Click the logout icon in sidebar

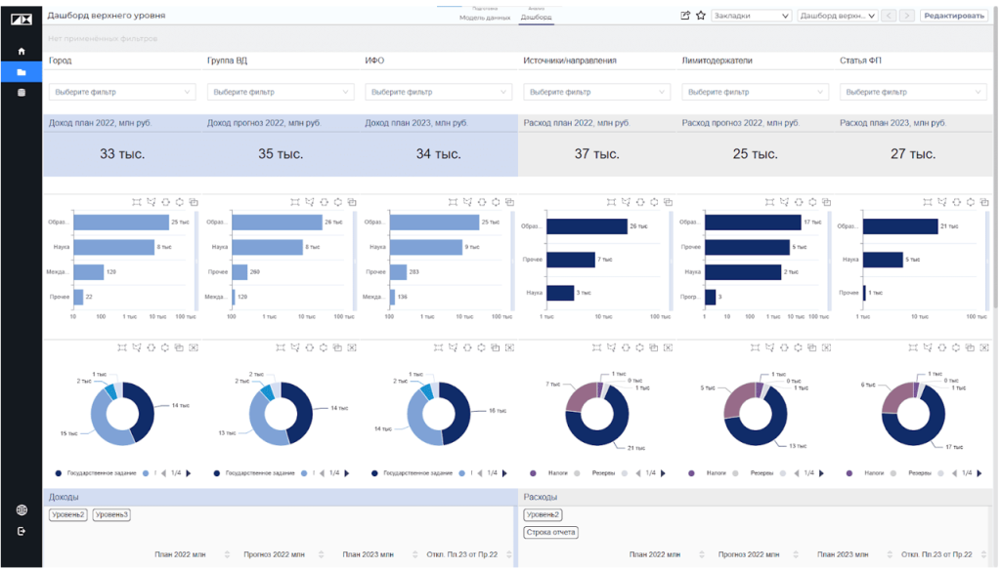(x=22, y=532)
